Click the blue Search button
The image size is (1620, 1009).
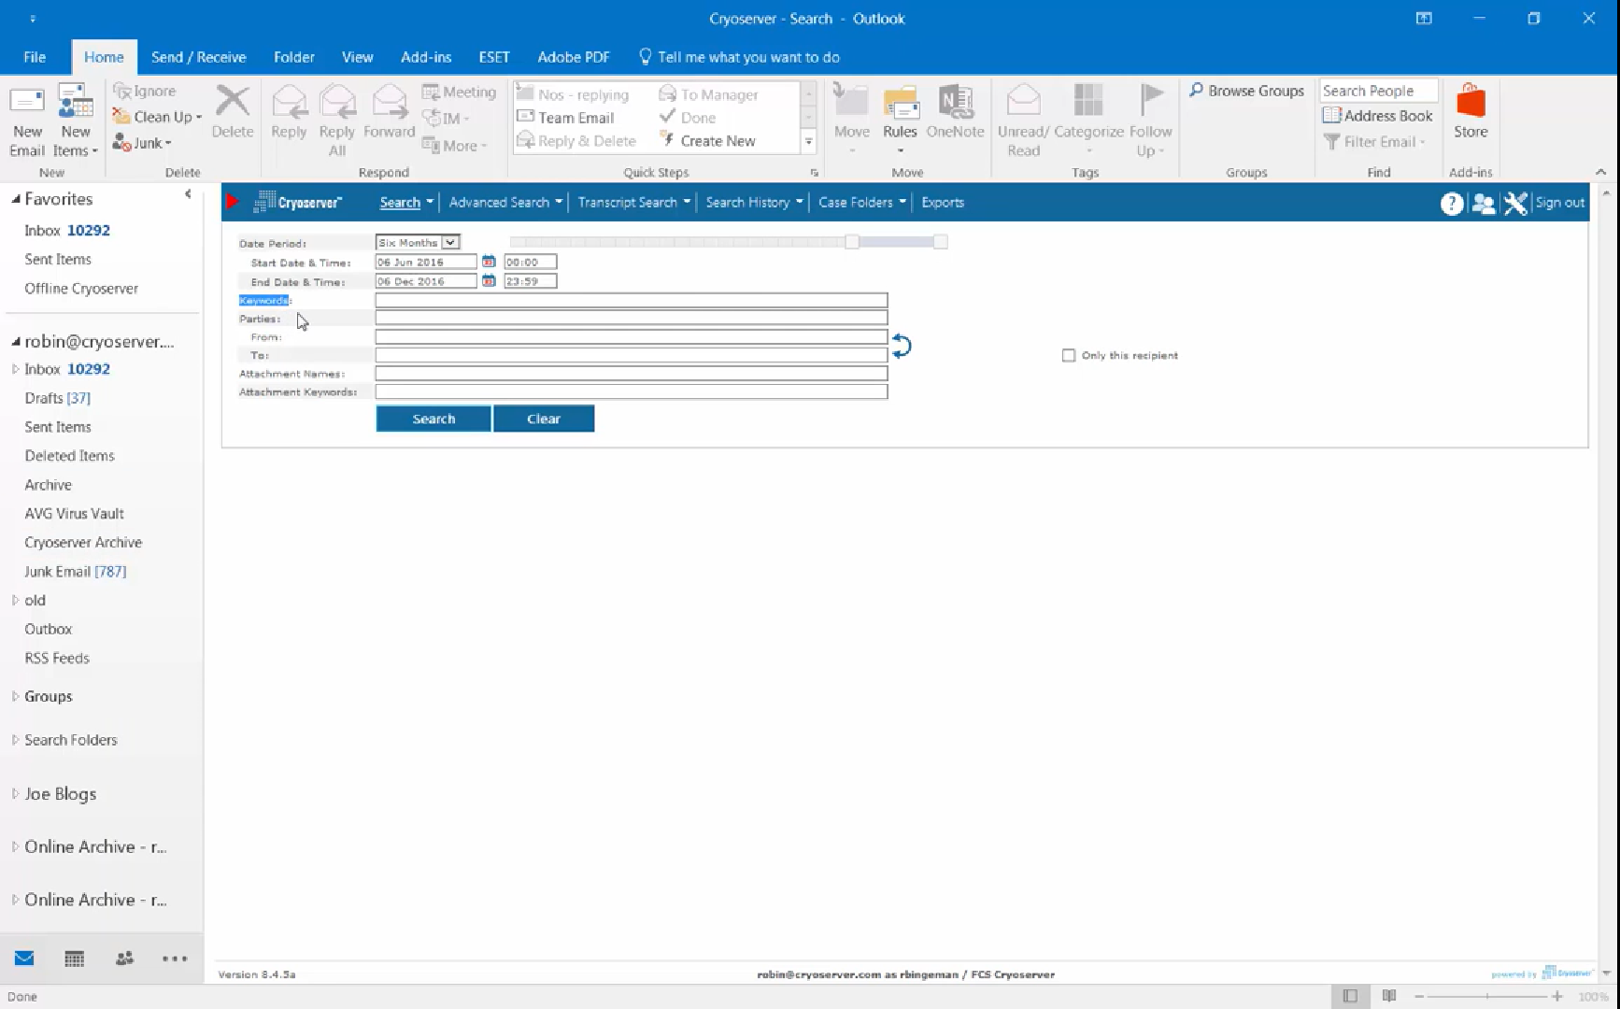(x=433, y=419)
